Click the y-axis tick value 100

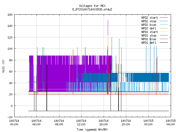(x=10, y=49)
